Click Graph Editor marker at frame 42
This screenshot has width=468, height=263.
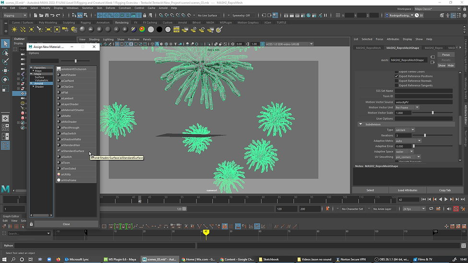point(206,233)
